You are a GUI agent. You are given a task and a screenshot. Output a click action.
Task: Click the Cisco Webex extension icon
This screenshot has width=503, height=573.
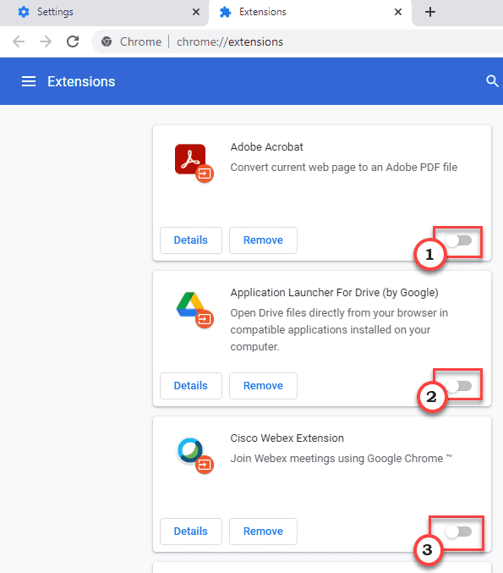[194, 455]
